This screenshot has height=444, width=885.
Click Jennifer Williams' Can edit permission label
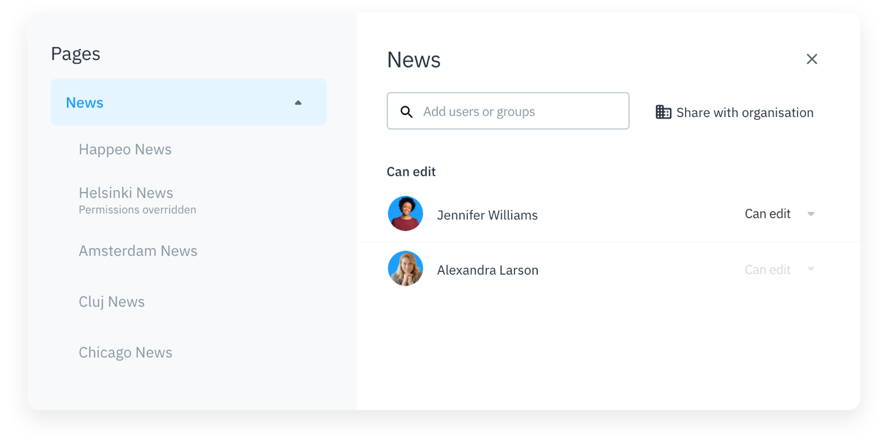[x=767, y=214]
